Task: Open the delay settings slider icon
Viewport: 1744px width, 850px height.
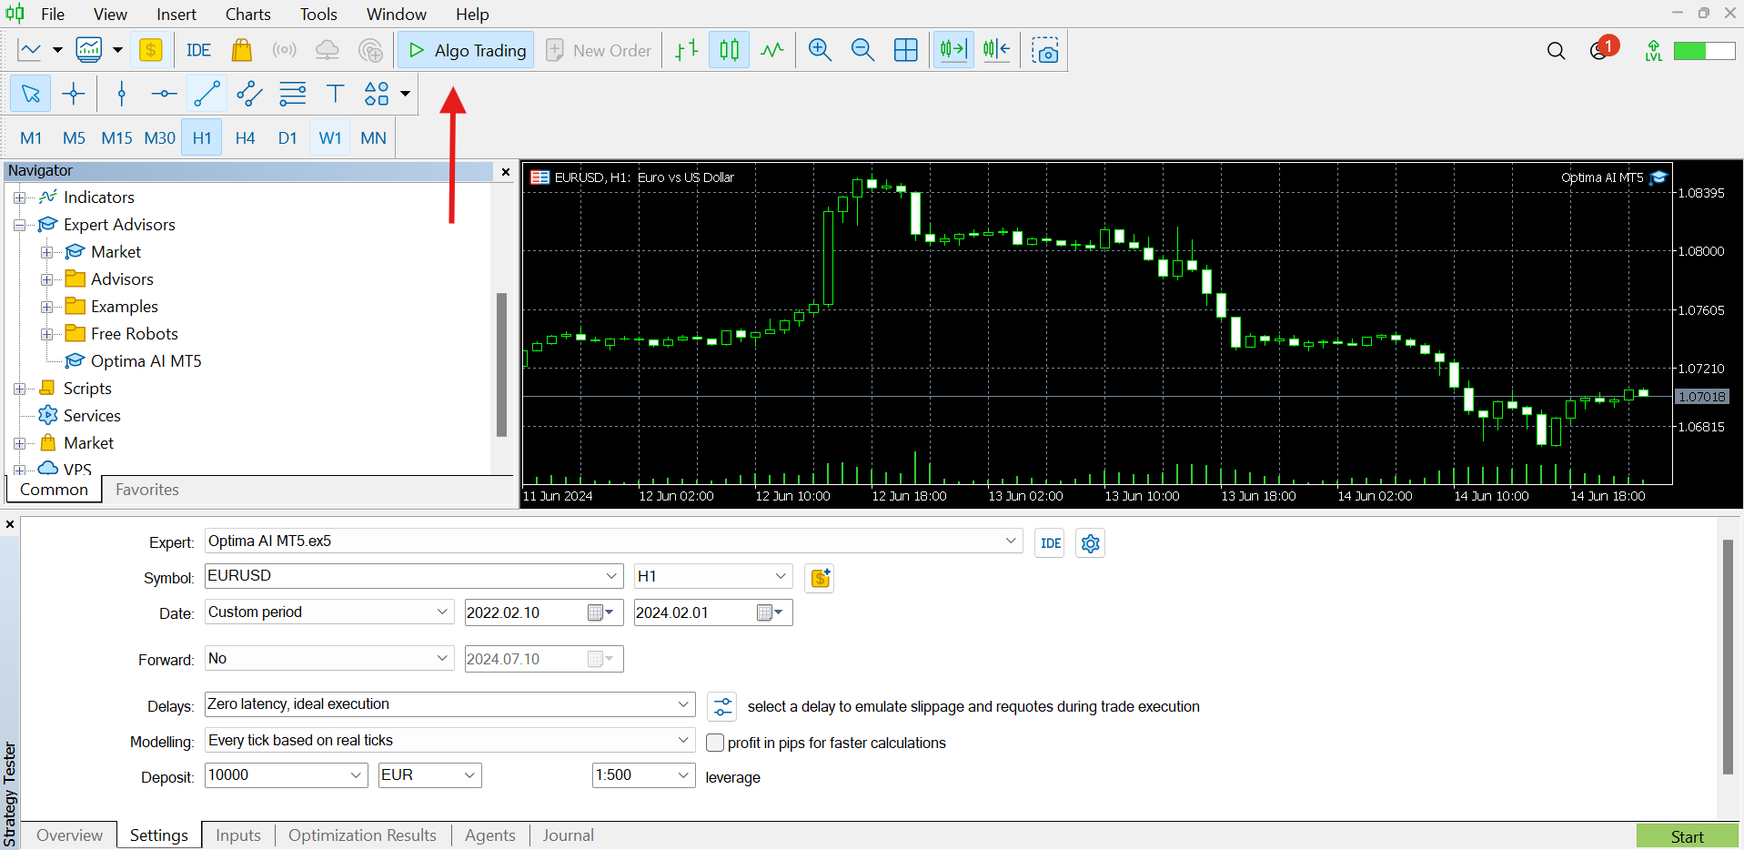Action: pyautogui.click(x=722, y=706)
